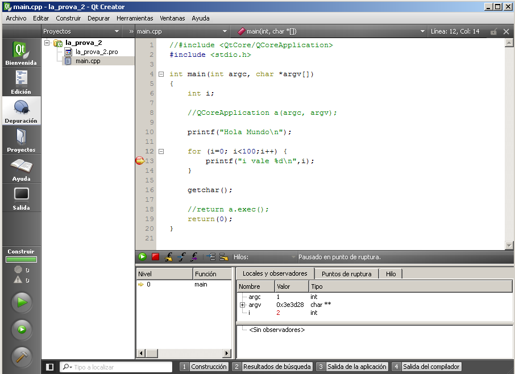The height and width of the screenshot is (374, 515).
Task: Collapse the for loop fold marker on line 12
Action: (x=161, y=151)
